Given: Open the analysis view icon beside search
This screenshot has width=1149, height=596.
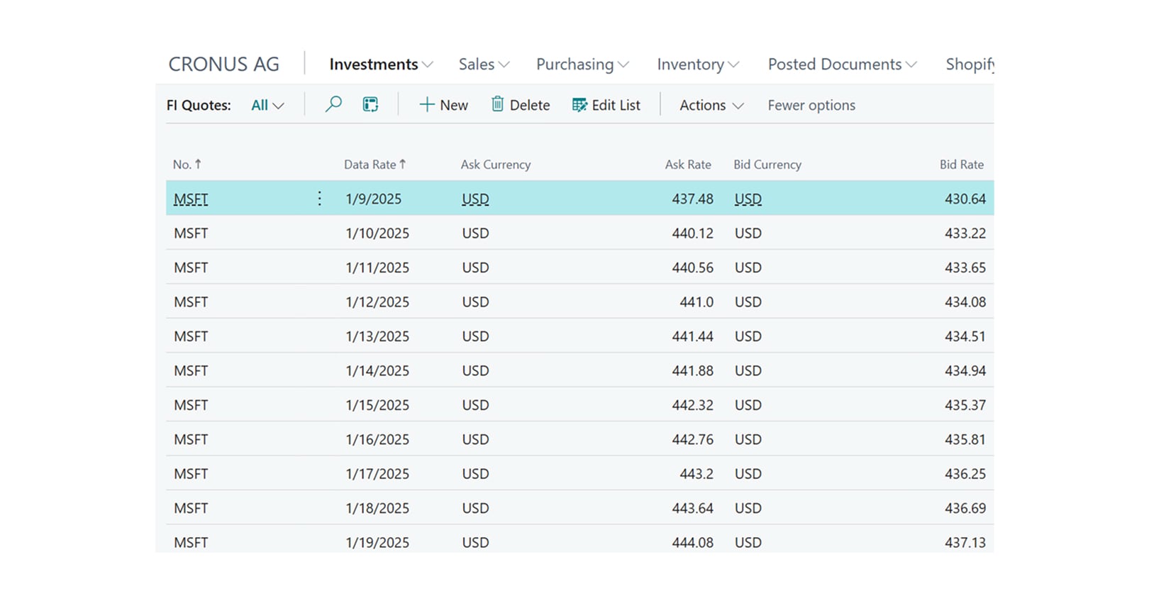Looking at the screenshot, I should click(370, 104).
